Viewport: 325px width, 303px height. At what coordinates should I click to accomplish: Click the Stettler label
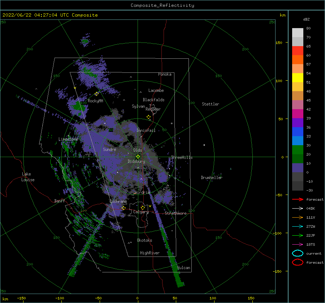[x=211, y=104]
